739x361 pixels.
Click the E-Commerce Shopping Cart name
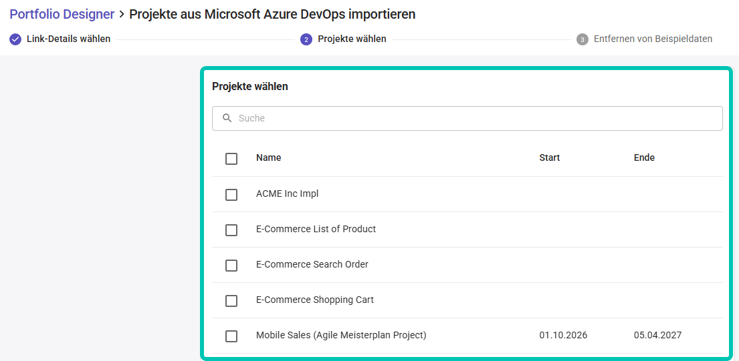point(315,300)
